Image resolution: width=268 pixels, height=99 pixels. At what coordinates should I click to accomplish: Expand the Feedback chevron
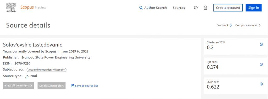(x=231, y=25)
